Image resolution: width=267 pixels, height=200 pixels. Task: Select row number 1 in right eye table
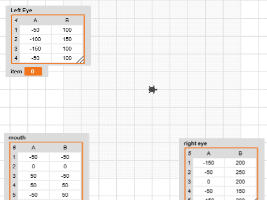click(189, 163)
